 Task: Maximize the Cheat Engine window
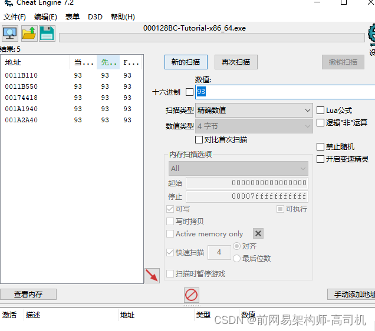point(344,2)
